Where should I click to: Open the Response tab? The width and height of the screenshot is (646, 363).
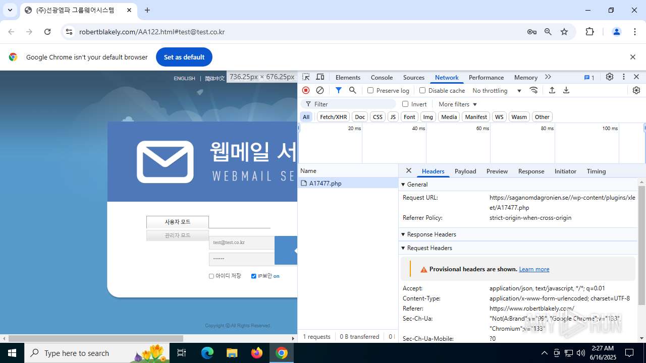(x=531, y=171)
